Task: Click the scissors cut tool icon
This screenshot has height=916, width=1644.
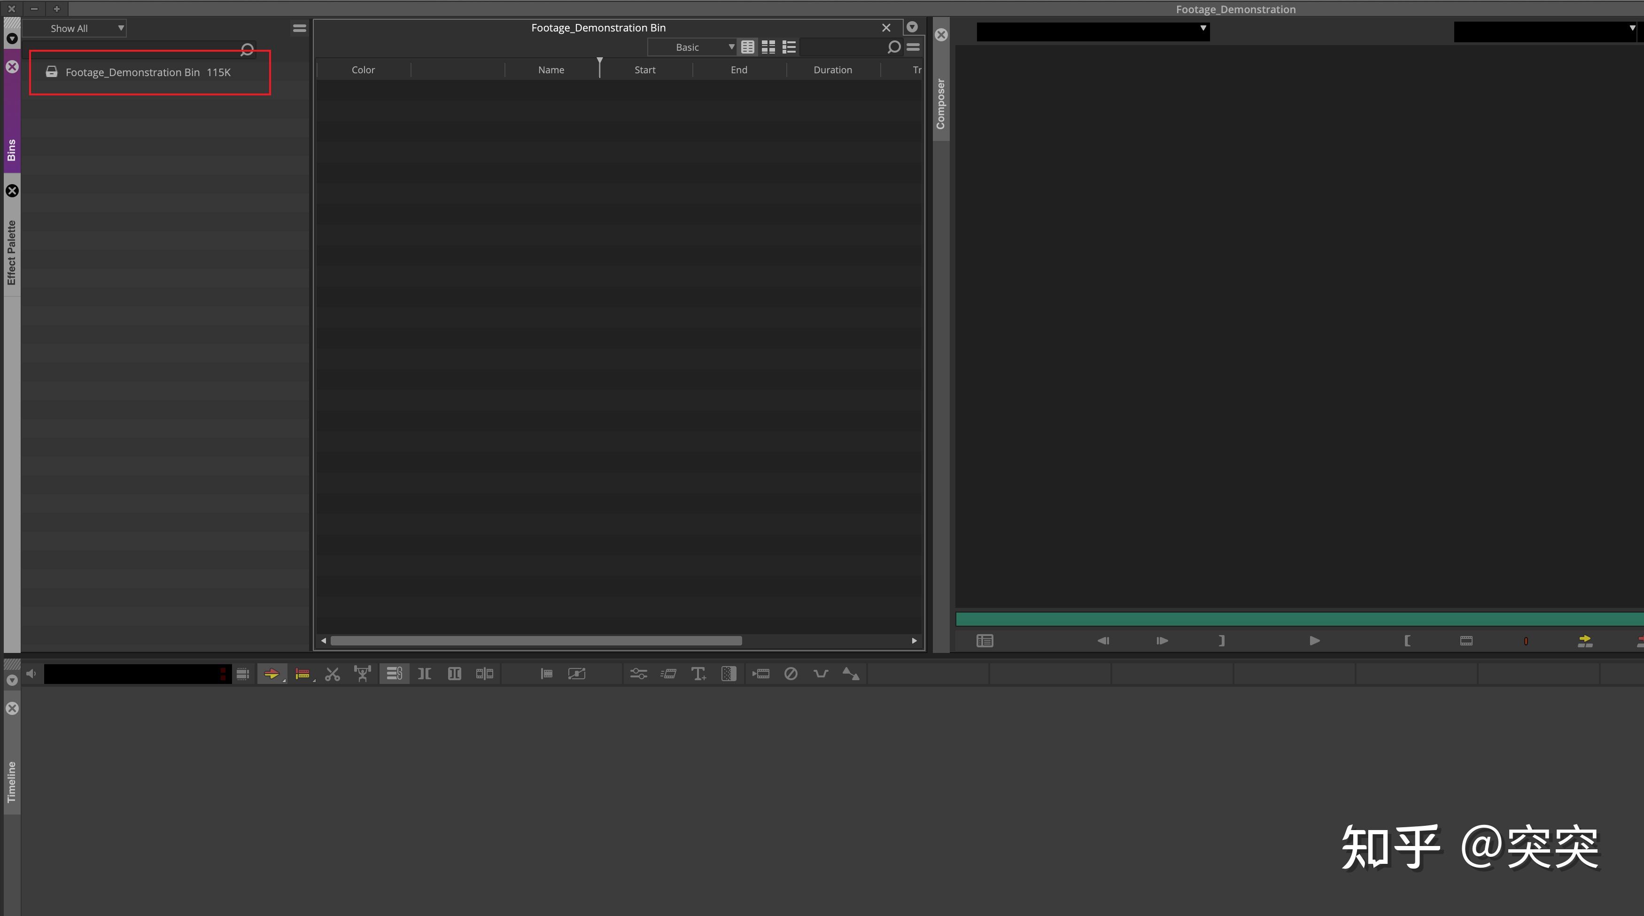Action: click(x=333, y=674)
